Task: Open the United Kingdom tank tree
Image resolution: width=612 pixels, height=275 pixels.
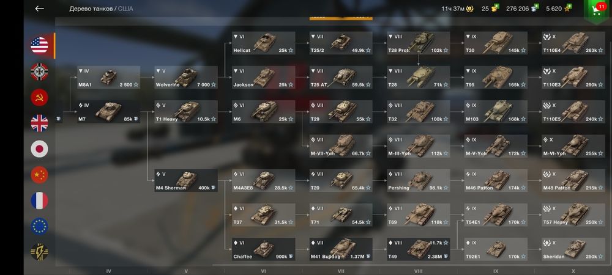Action: coord(39,123)
